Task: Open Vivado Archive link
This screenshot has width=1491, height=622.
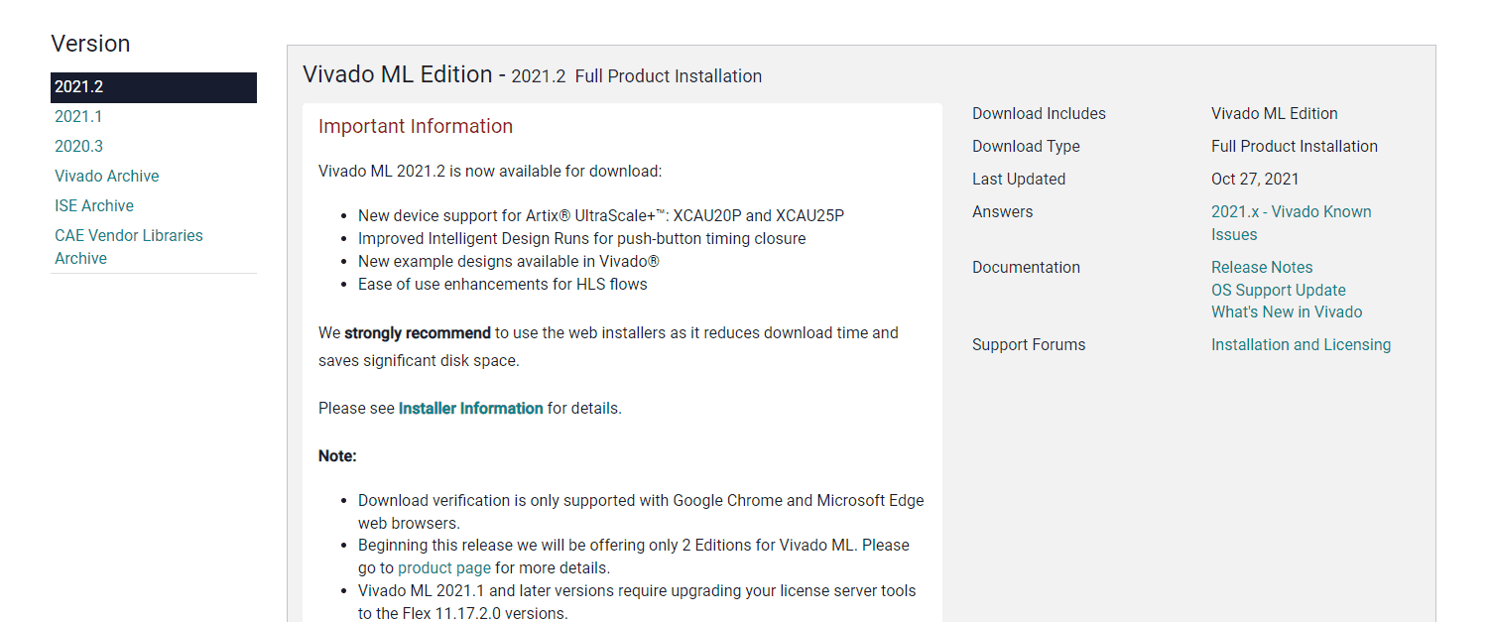Action: tap(107, 177)
